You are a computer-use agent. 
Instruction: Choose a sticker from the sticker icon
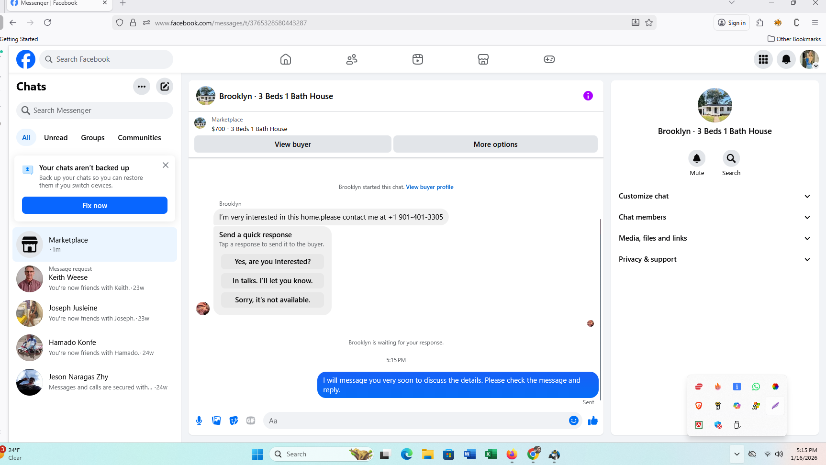tap(234, 421)
